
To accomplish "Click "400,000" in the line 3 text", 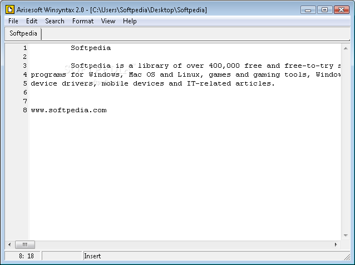I will coord(224,66).
